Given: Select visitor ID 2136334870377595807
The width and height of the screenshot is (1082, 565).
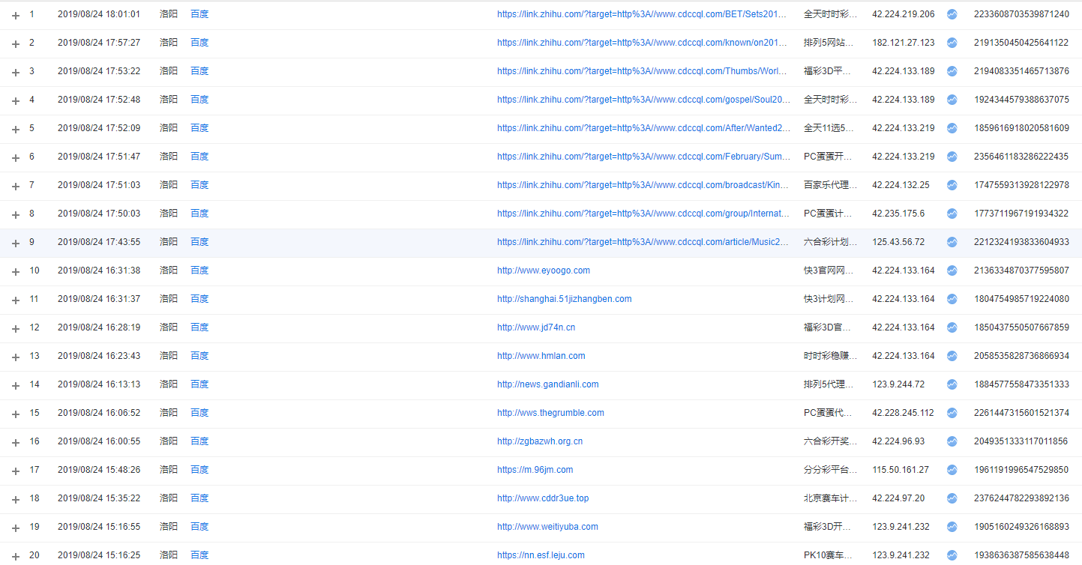Looking at the screenshot, I should (1021, 271).
